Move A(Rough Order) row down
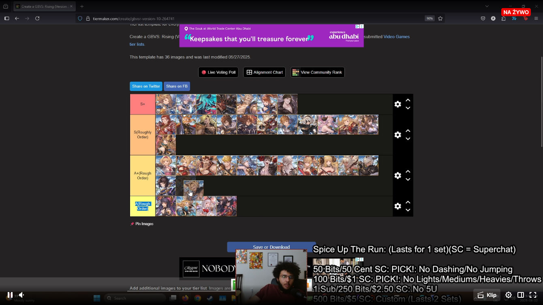Viewport: 543px width, 305px height. [408, 210]
